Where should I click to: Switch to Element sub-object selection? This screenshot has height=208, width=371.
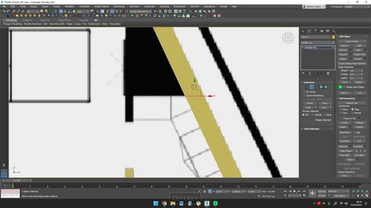tap(326, 87)
